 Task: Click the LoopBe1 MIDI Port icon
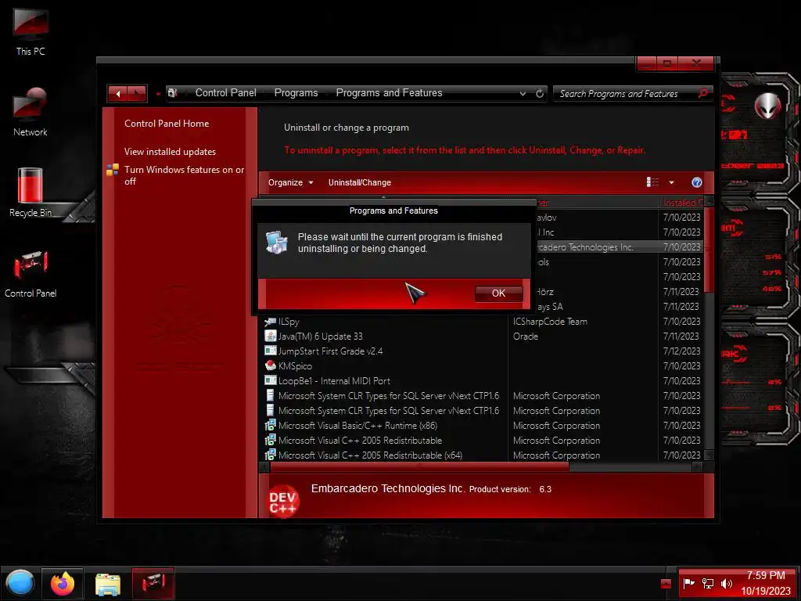(270, 380)
